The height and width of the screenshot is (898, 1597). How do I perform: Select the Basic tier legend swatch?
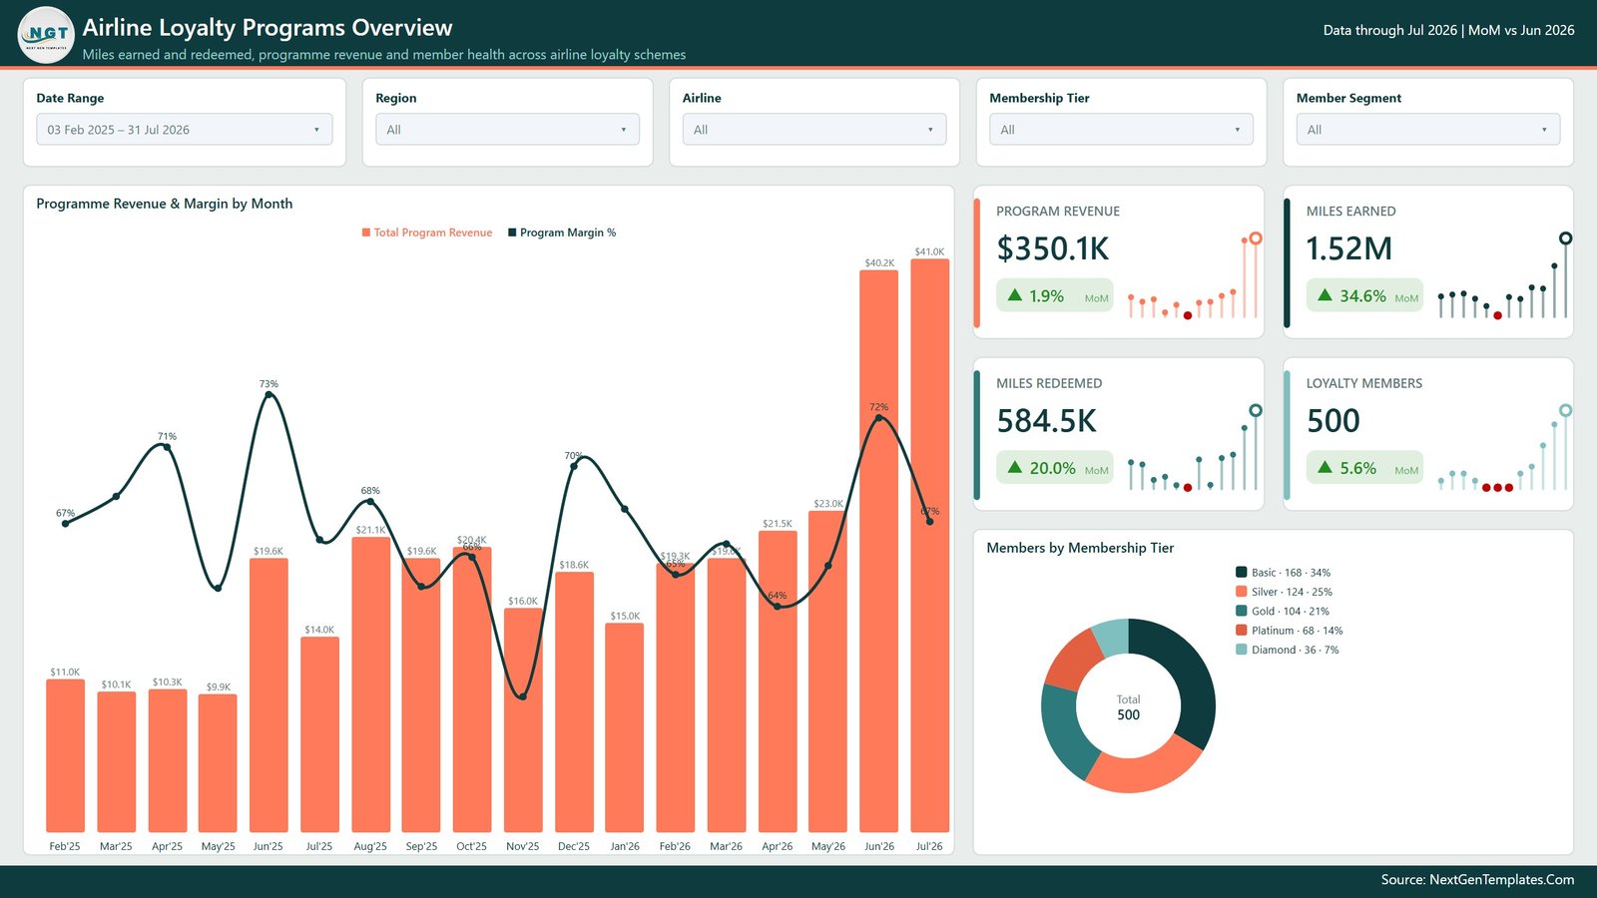[x=1242, y=573]
